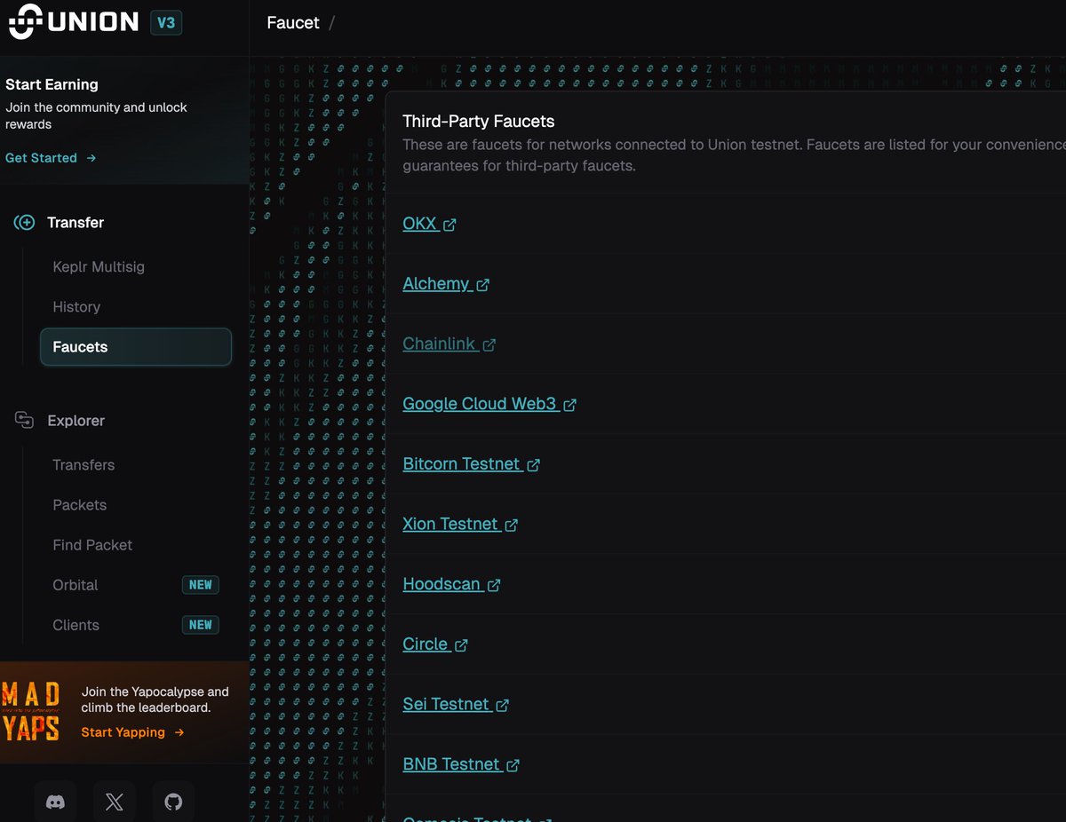Image resolution: width=1066 pixels, height=822 pixels.
Task: Click external link icon beside BNB Testnet
Action: pyautogui.click(x=513, y=765)
